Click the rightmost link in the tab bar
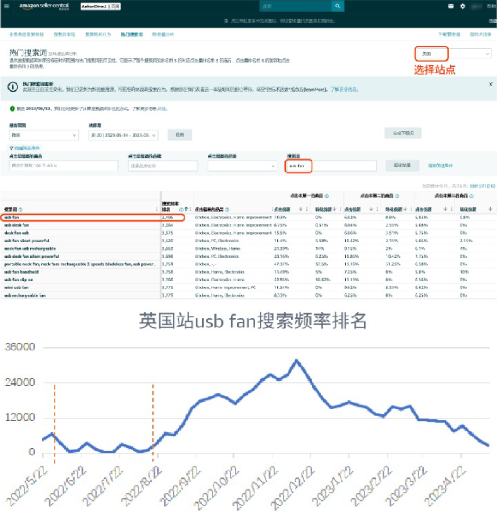The width and height of the screenshot is (497, 511). (480, 34)
